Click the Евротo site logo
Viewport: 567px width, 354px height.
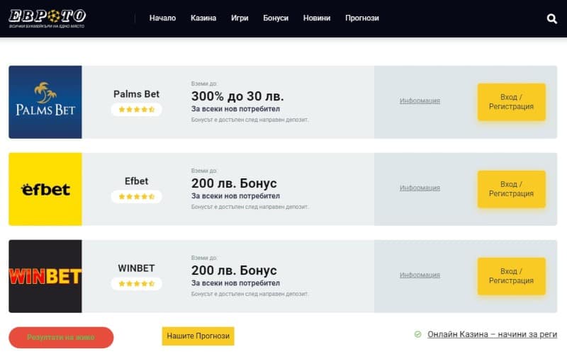coord(47,18)
